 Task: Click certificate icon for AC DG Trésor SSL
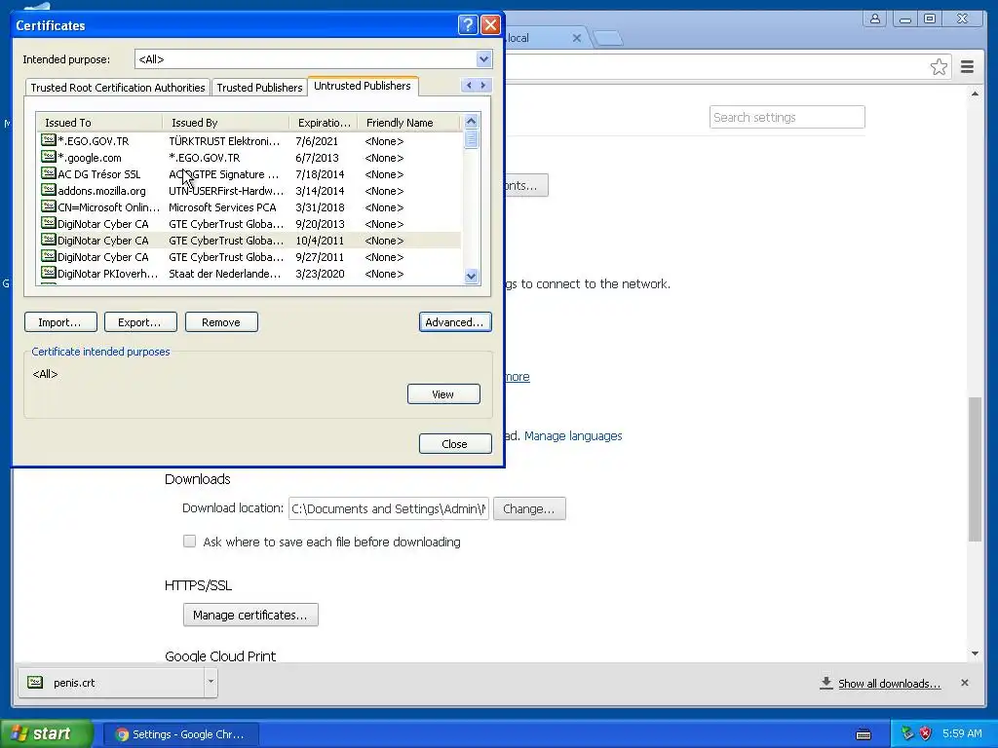tap(49, 173)
